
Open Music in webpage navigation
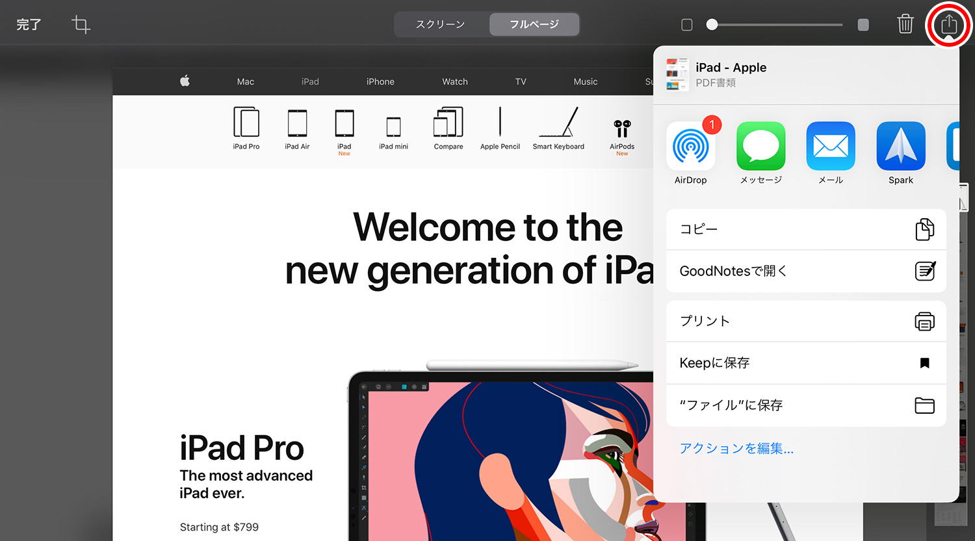(x=586, y=82)
